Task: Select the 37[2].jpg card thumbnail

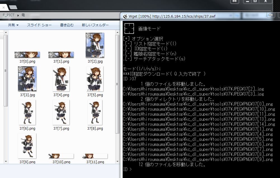Action: (95, 45)
